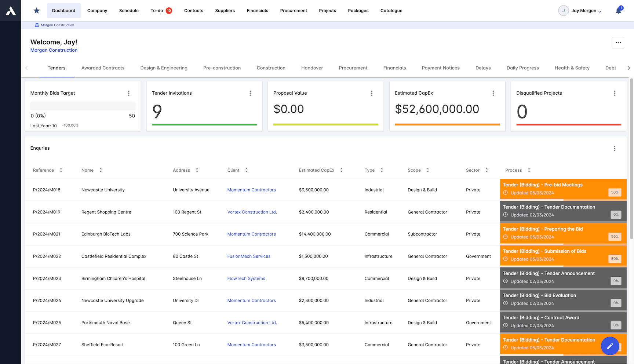The height and width of the screenshot is (364, 634).
Task: Click the Monthly Bids Target progress bar
Action: pos(83,106)
